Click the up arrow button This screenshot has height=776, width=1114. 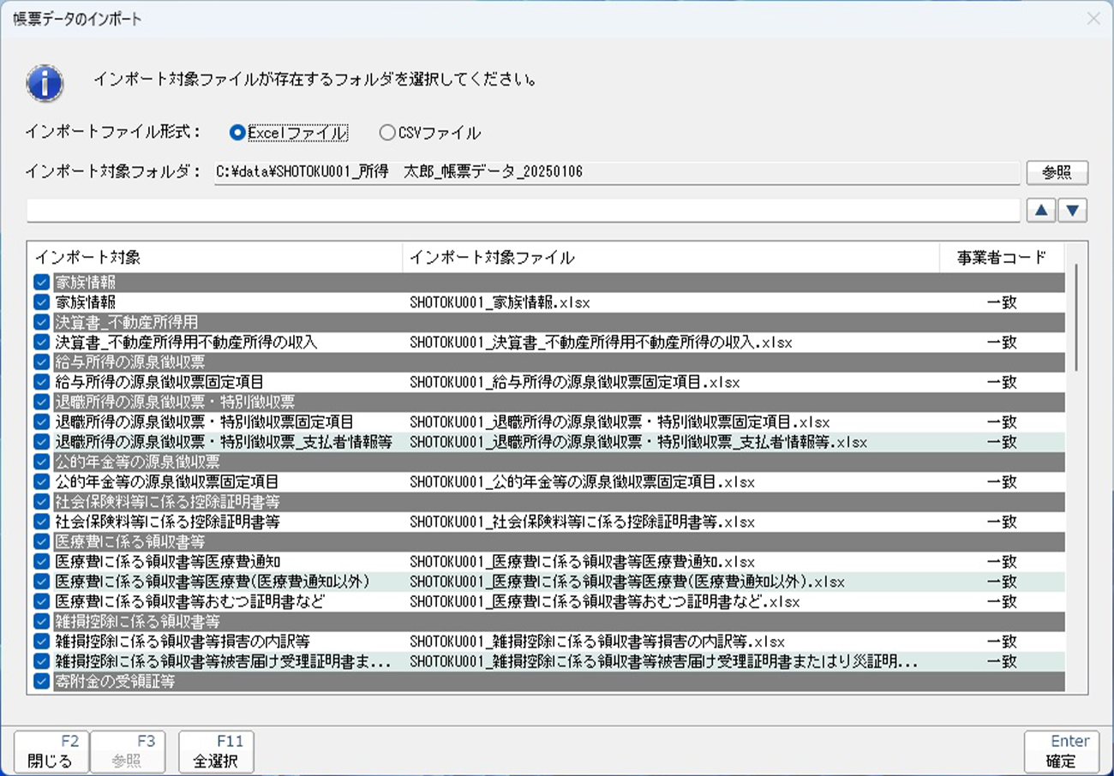pos(1040,211)
